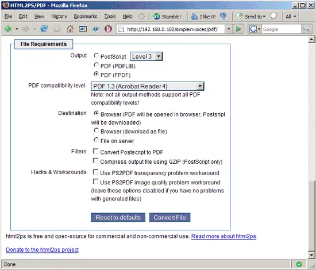Viewport: 316px width, 270px height.
Task: Click the Done status bar text
Action: 10,264
